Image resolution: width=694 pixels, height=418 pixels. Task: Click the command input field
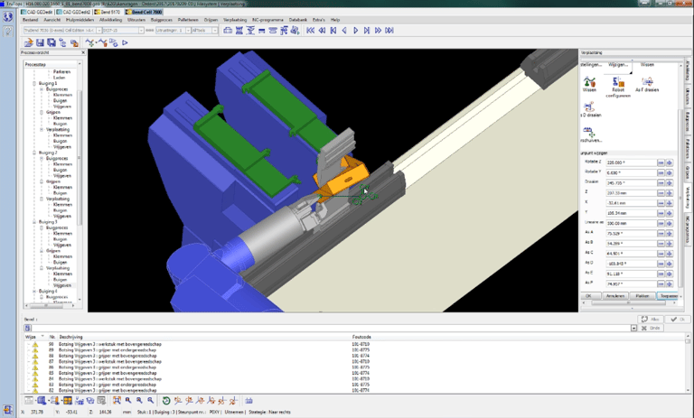331,329
